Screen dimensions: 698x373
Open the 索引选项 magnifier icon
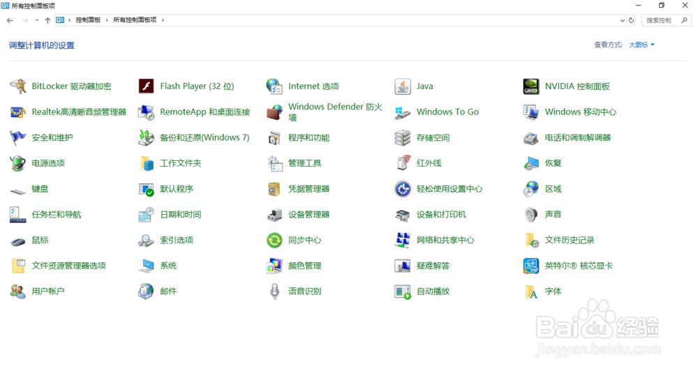click(x=146, y=240)
